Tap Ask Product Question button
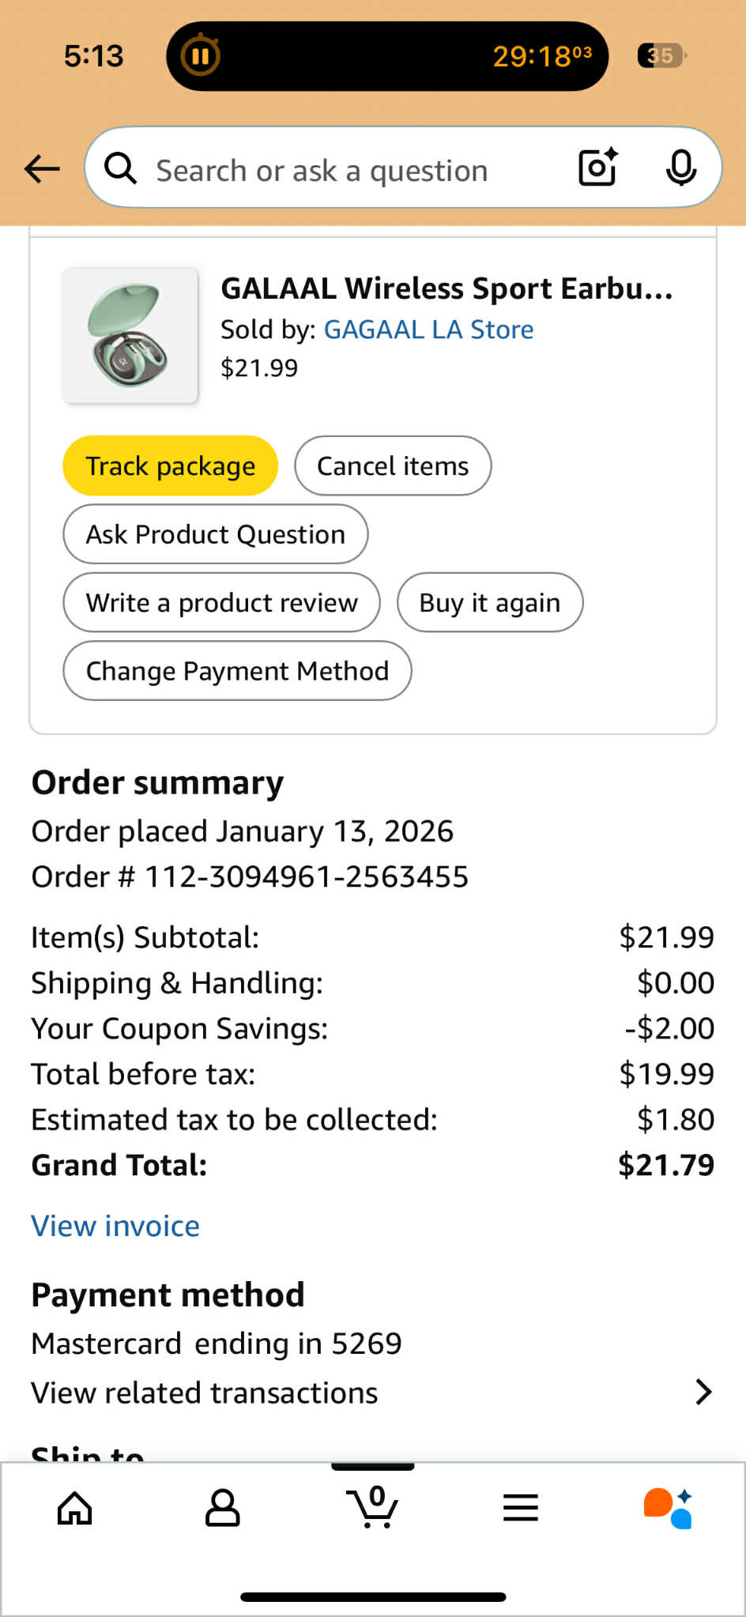 click(216, 534)
